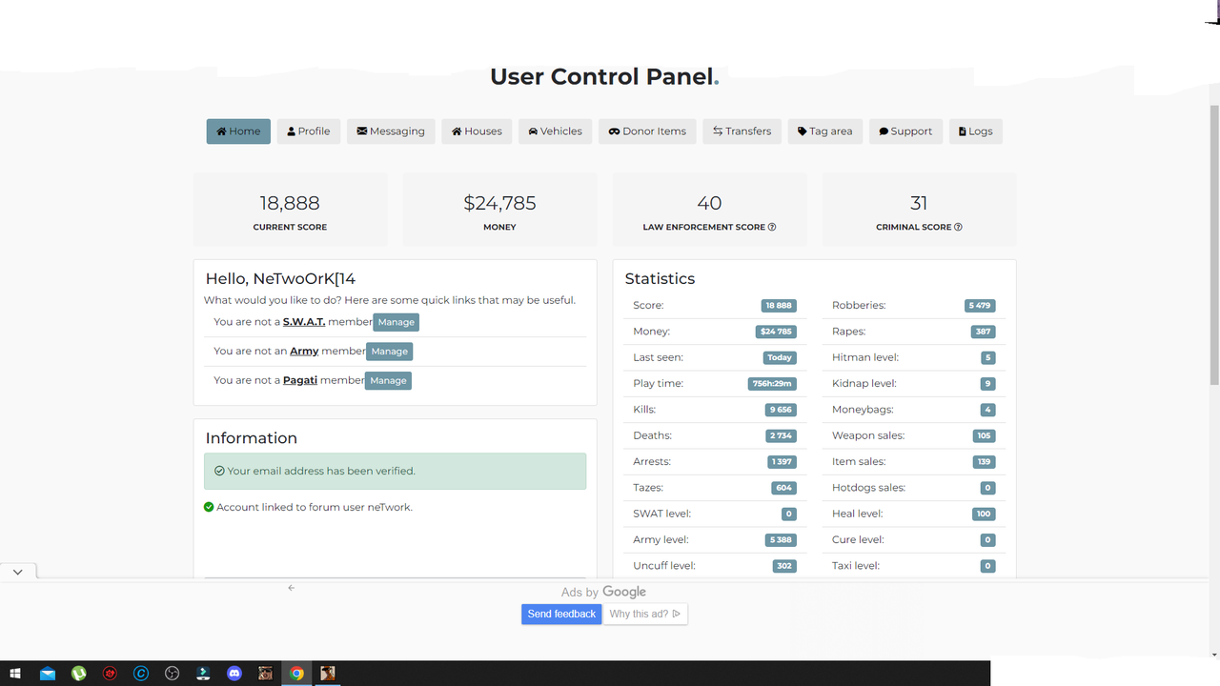Click Manage button for Pagati membership
Screen dimensions: 1220x686
[388, 380]
